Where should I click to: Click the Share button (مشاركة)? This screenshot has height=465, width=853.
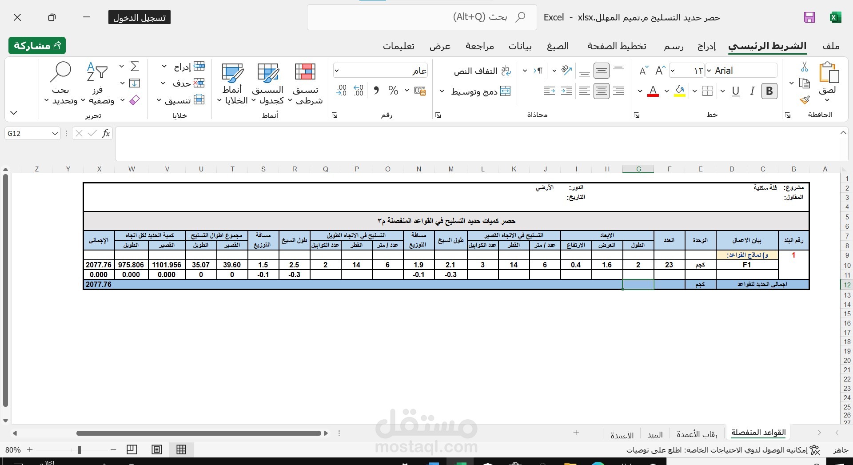pyautogui.click(x=37, y=45)
